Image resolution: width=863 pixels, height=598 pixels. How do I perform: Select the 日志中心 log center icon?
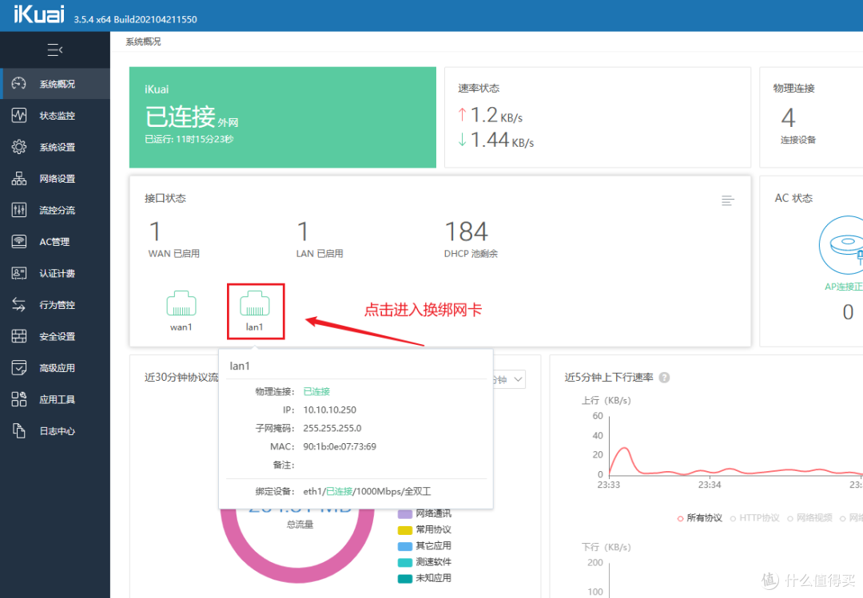(x=19, y=431)
